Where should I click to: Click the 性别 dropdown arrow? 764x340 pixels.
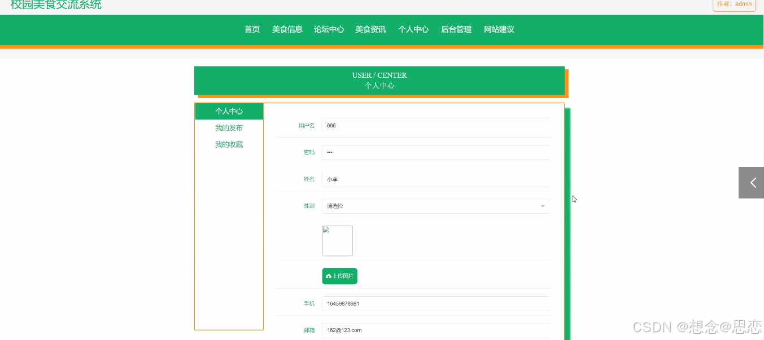(x=543, y=206)
